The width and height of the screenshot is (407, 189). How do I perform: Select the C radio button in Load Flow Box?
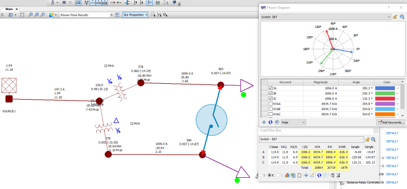(x=270, y=175)
